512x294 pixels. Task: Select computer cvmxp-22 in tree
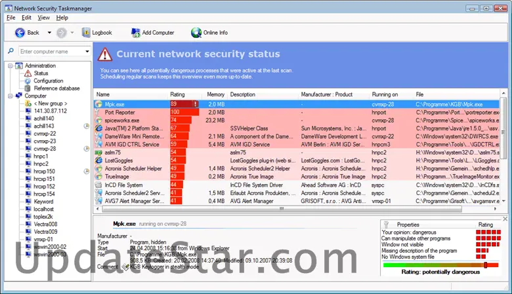click(45, 134)
